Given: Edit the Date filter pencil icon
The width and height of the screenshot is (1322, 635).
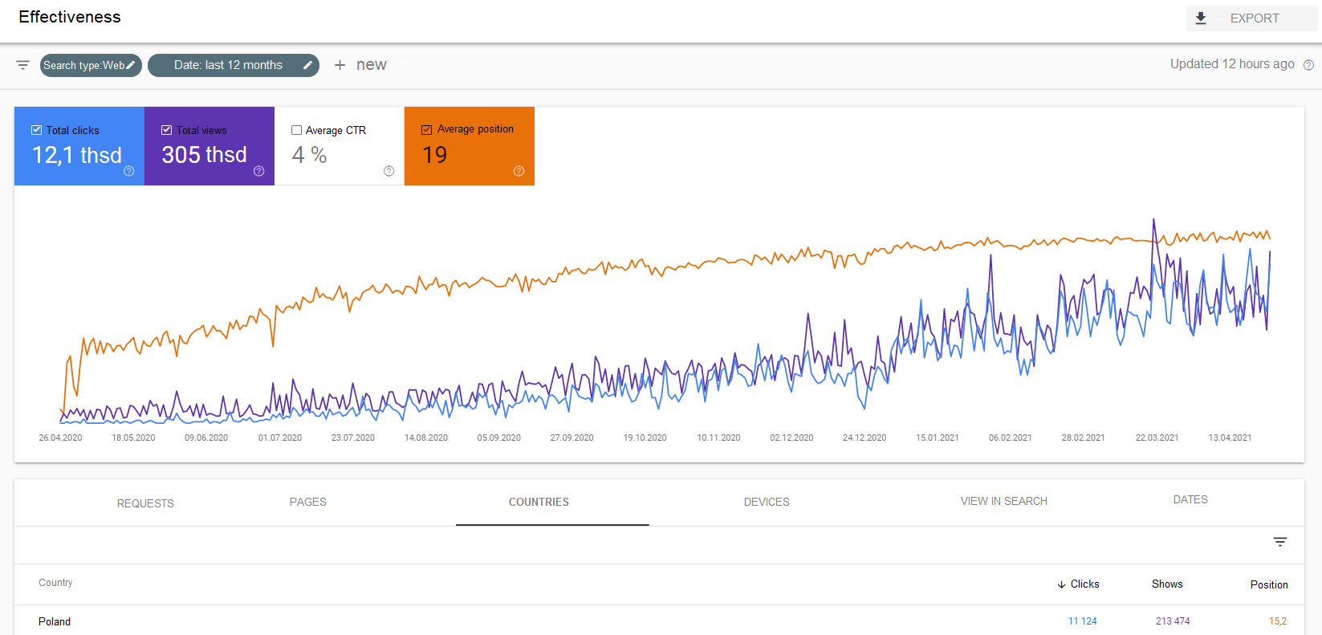Looking at the screenshot, I should 307,65.
